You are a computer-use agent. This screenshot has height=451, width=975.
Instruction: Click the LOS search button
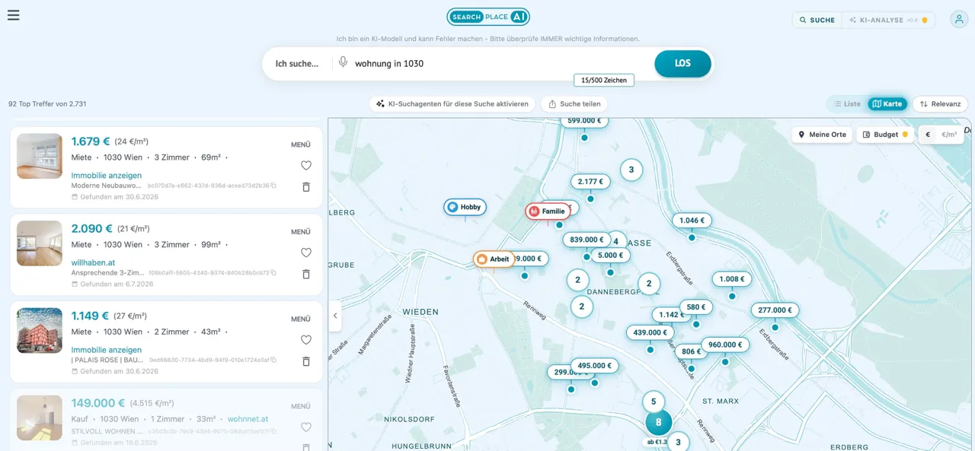coord(682,63)
